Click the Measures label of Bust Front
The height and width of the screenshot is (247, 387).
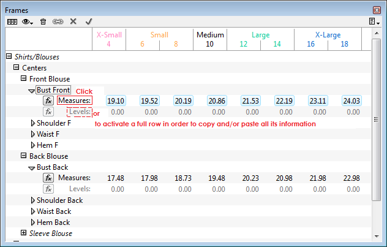(x=75, y=101)
